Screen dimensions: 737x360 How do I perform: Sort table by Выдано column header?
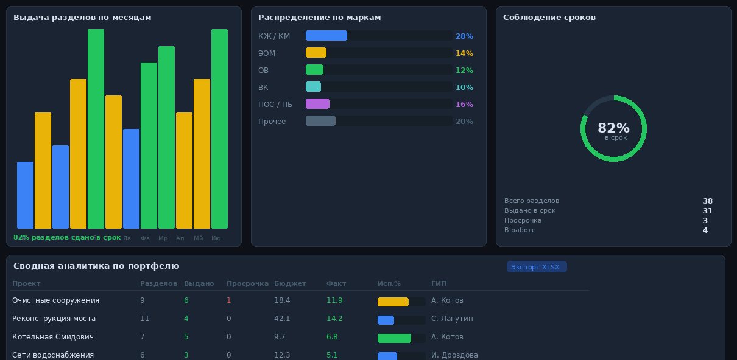[x=199, y=283]
